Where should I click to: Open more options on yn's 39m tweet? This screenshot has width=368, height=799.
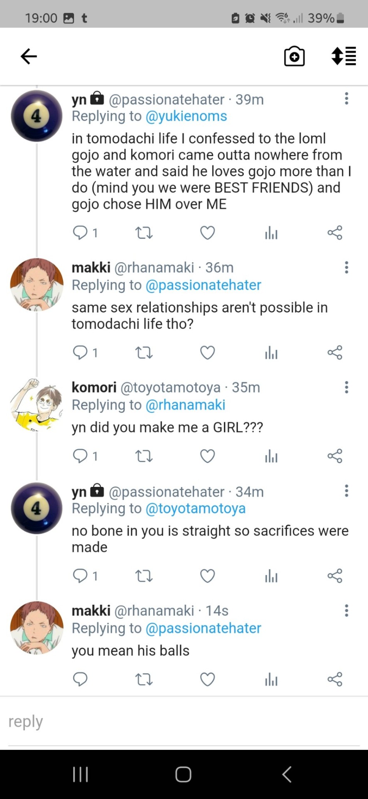(346, 99)
